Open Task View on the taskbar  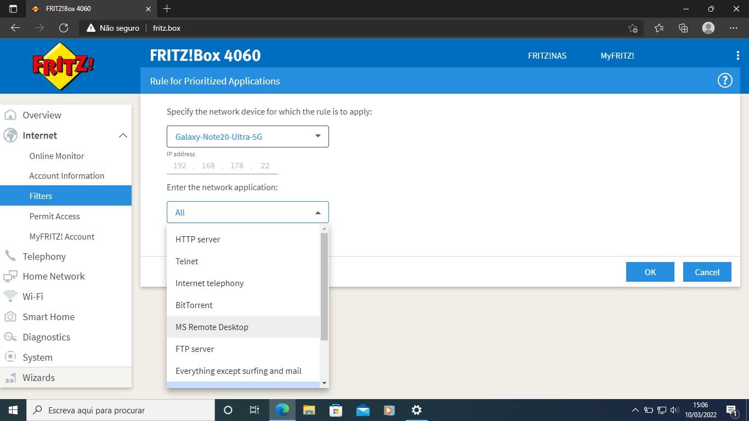tap(254, 410)
